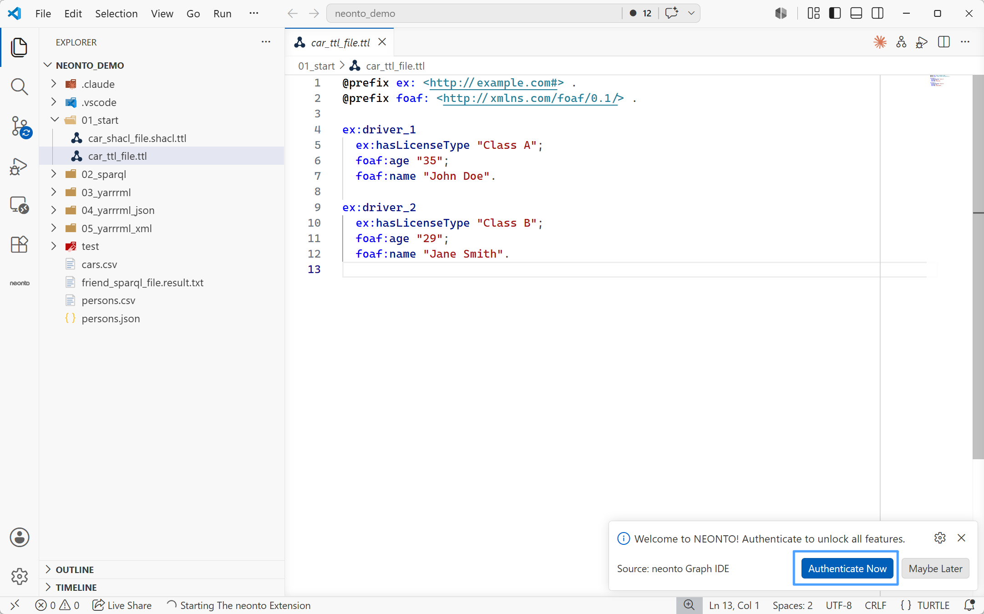Open the Search view in activity bar
This screenshot has width=984, height=614.
(19, 86)
